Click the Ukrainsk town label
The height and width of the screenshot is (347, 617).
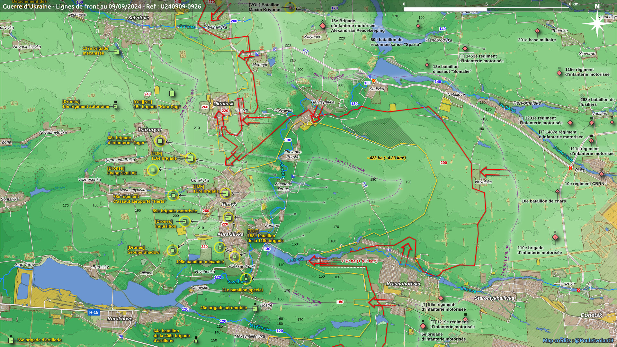[223, 104]
